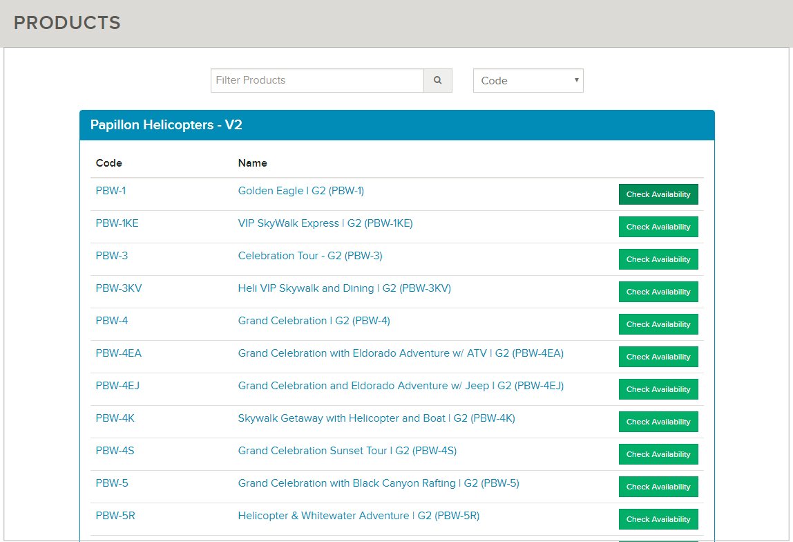The image size is (793, 542).
Task: Click the magnifier search icon button
Action: click(437, 80)
